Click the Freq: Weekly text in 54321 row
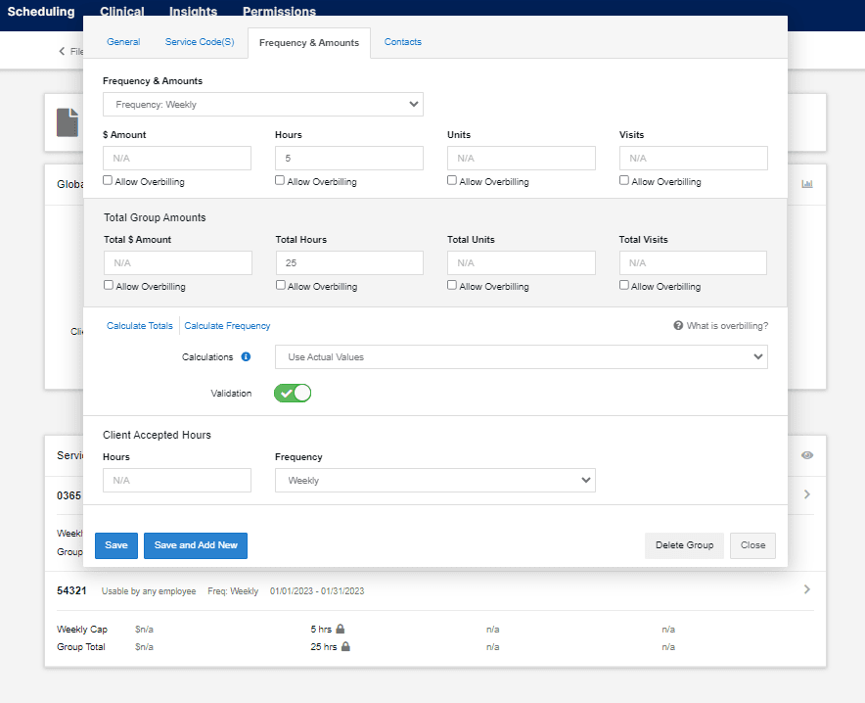This screenshot has height=703, width=865. [x=233, y=591]
